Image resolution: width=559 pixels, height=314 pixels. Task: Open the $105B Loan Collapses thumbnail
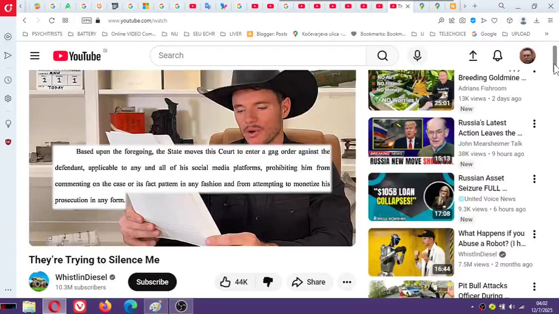click(411, 197)
